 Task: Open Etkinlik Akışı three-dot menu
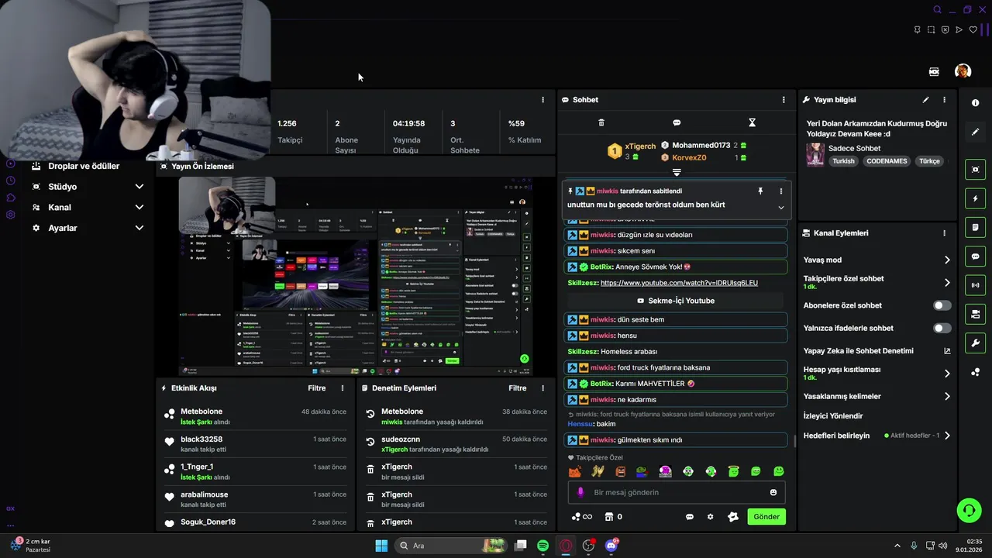click(x=343, y=388)
